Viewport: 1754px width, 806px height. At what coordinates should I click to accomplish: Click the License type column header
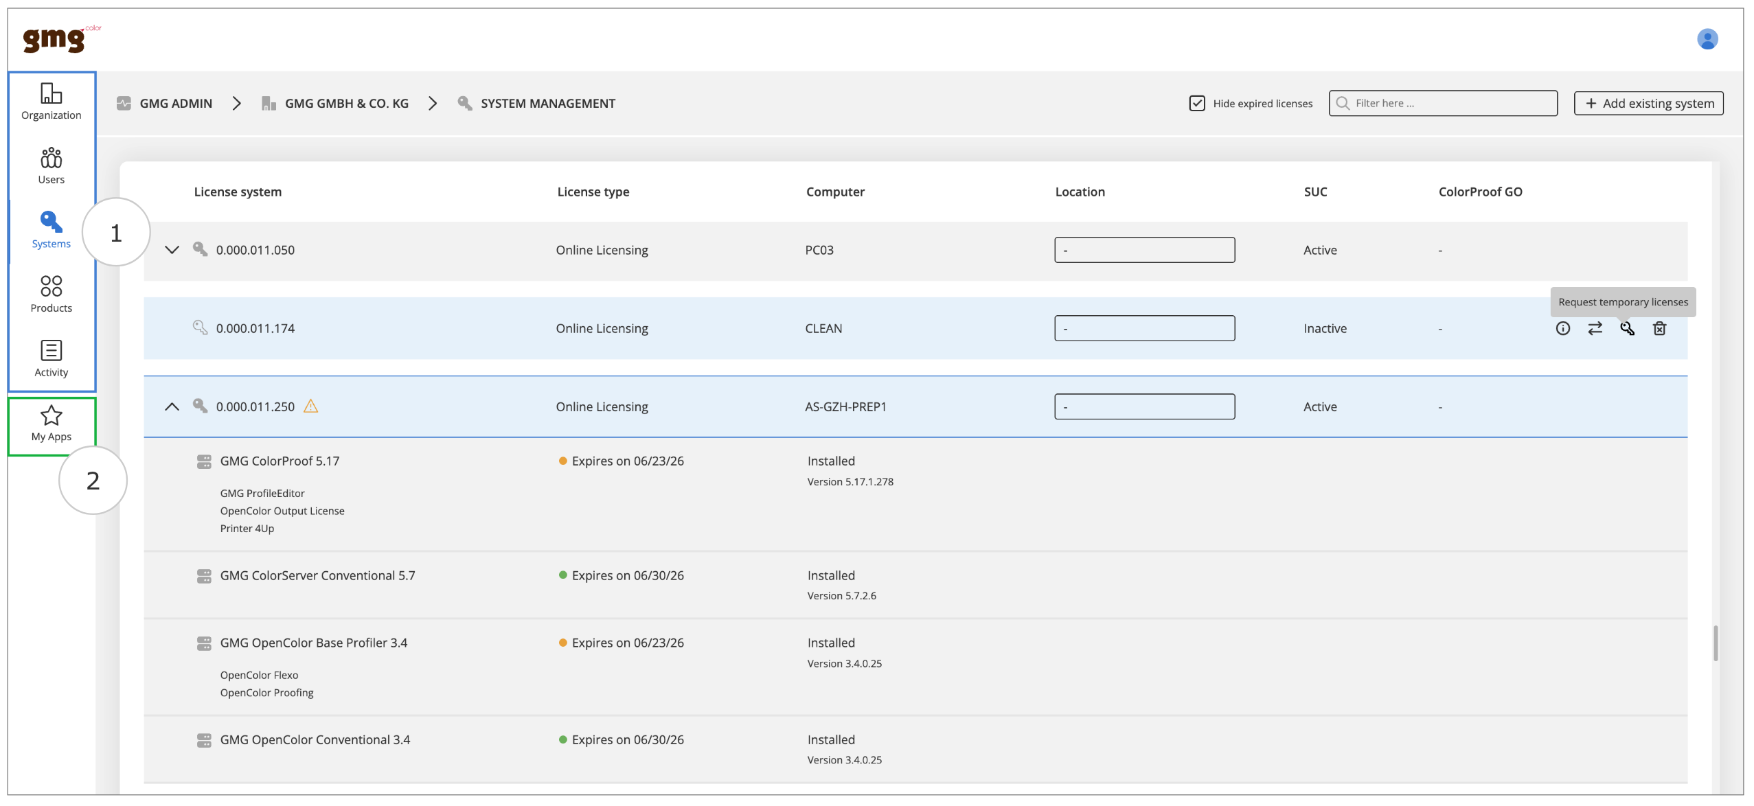(593, 192)
